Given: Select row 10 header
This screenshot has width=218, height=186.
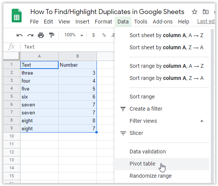Looking at the screenshot, I should coord(12,136).
